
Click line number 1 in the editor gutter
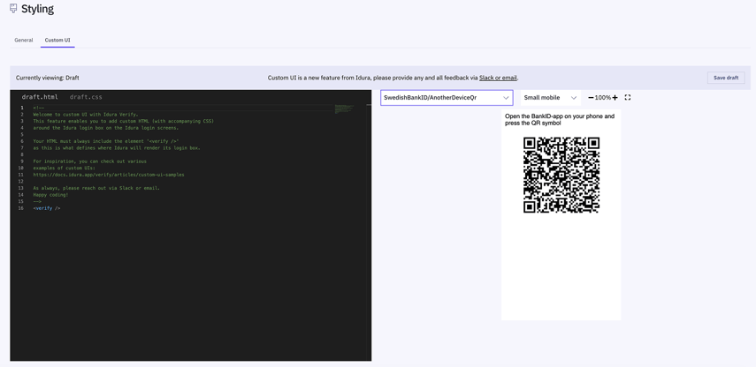22,108
